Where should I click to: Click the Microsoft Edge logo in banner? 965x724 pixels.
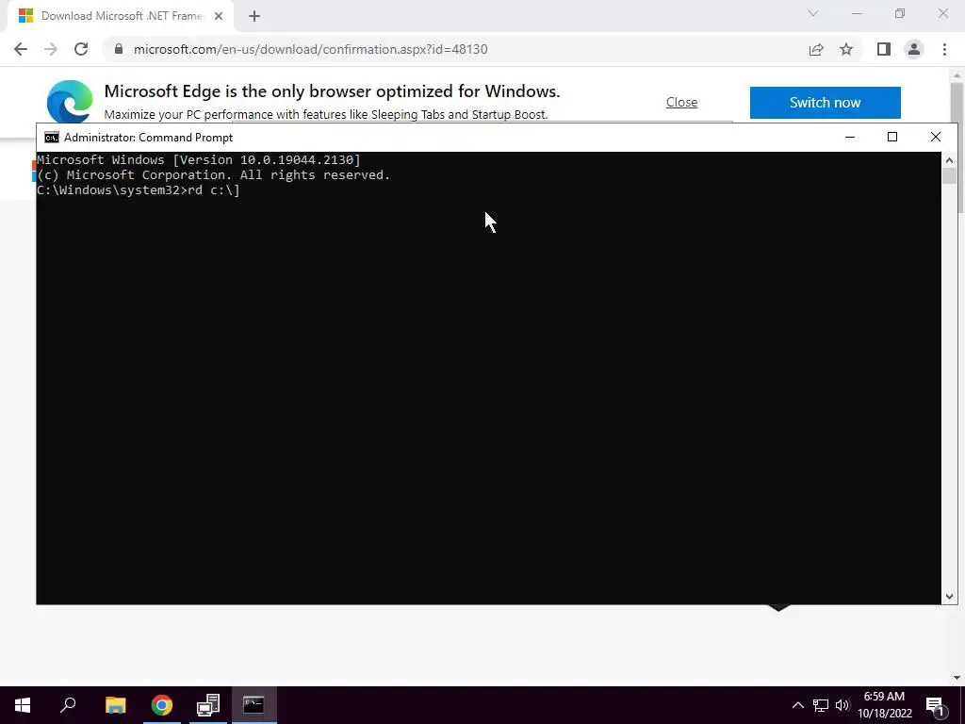point(70,102)
